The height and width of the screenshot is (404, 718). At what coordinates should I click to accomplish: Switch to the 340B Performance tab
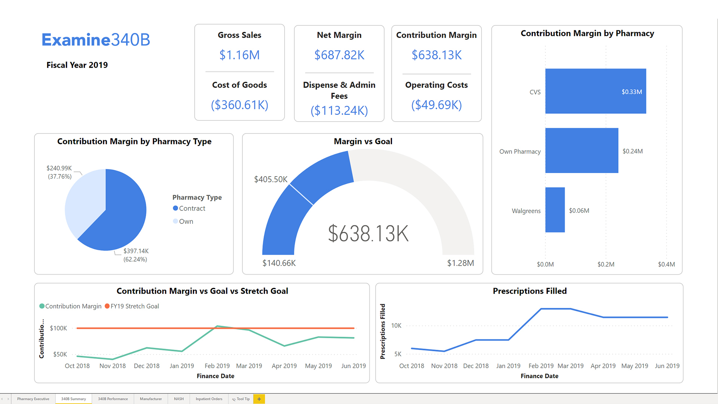click(x=113, y=399)
